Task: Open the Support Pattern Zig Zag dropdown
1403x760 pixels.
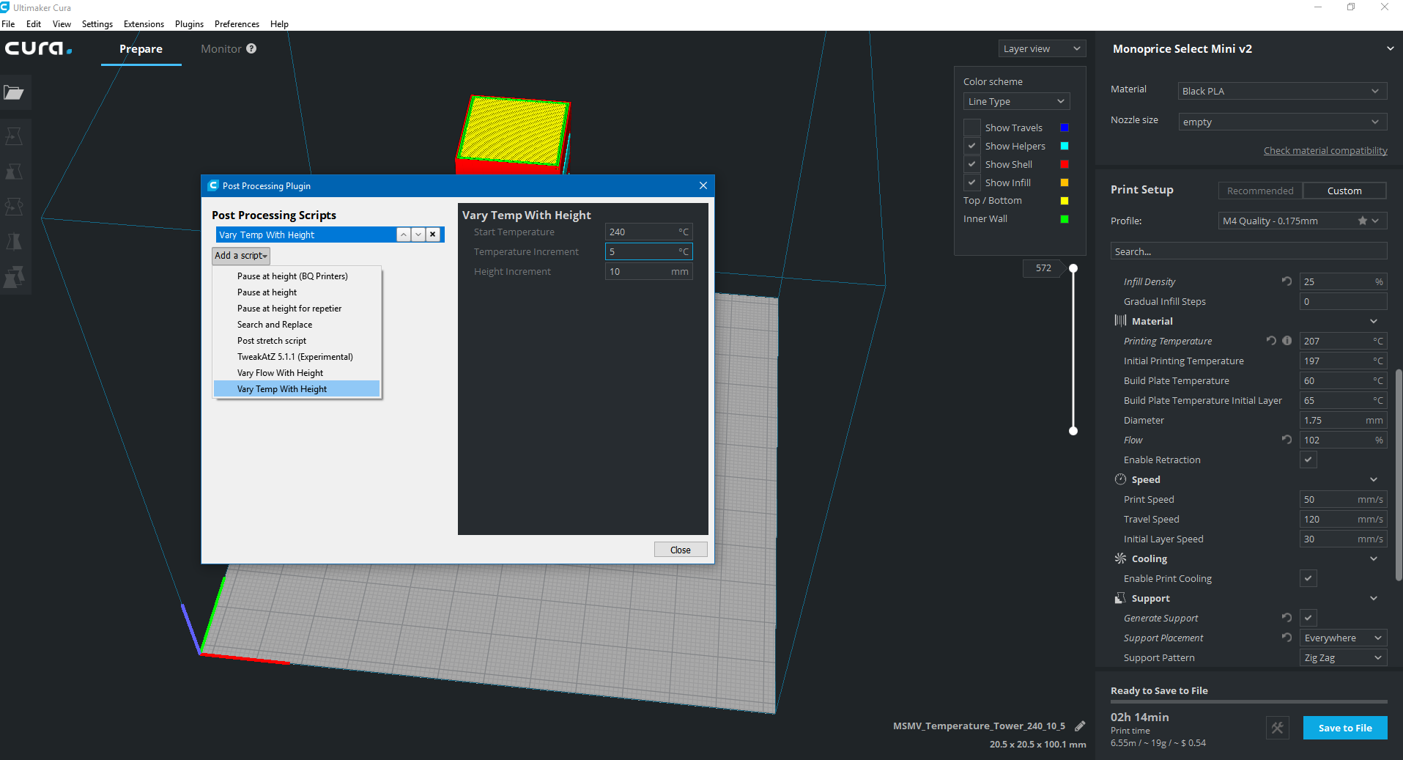Action: coord(1343,657)
